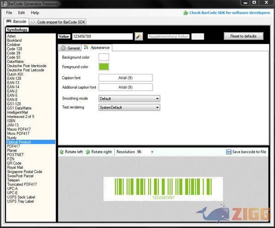Click the magic wand icon beside Value field
The image size is (275, 228).
(139, 36)
